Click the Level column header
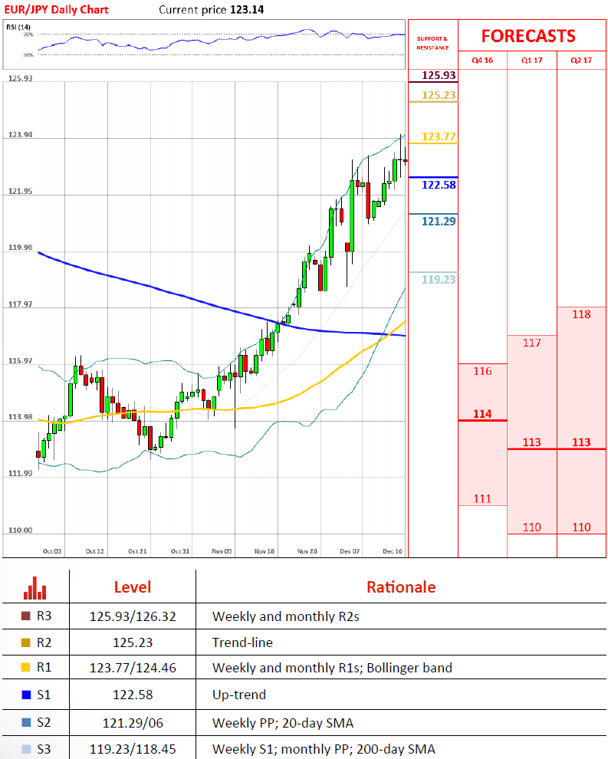 coord(133,587)
